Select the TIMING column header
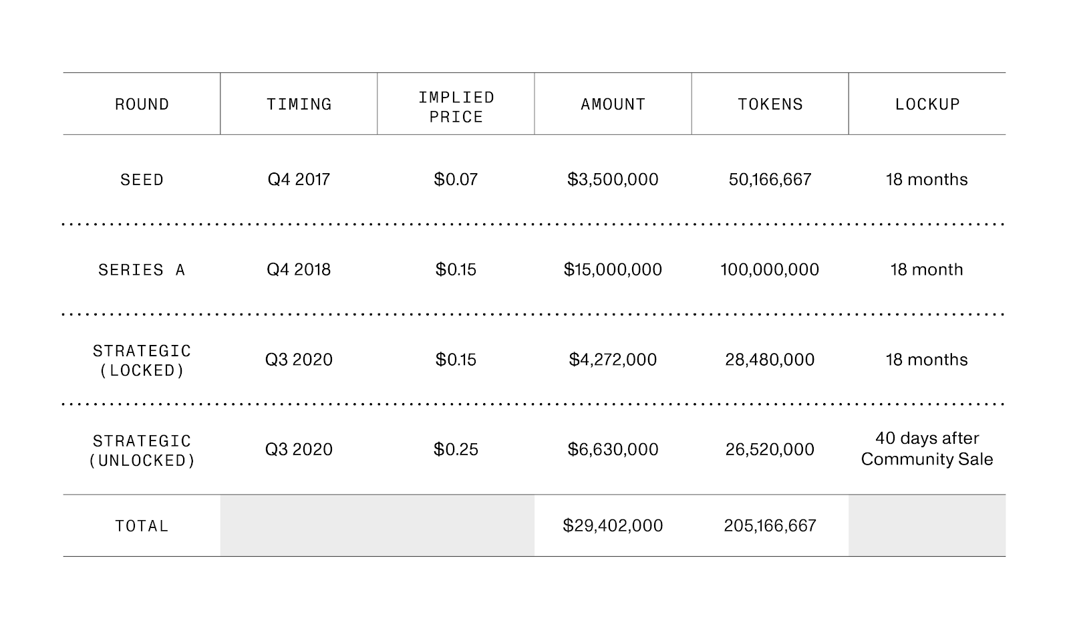This screenshot has width=1069, height=625. (299, 104)
